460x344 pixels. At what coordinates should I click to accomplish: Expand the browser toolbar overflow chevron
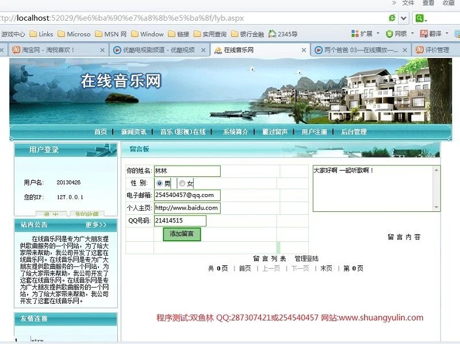(394, 3)
